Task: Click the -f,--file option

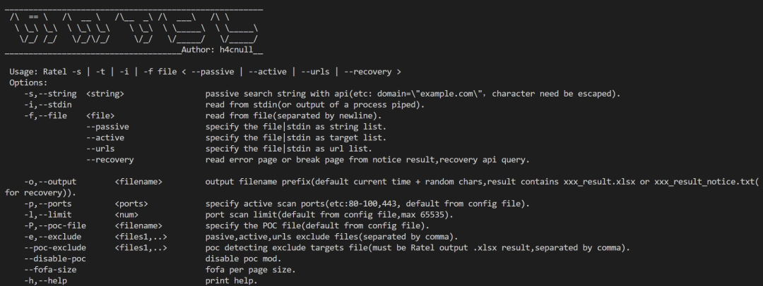Action: (45, 116)
